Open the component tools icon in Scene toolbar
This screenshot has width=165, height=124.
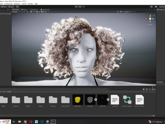(x=118, y=12)
